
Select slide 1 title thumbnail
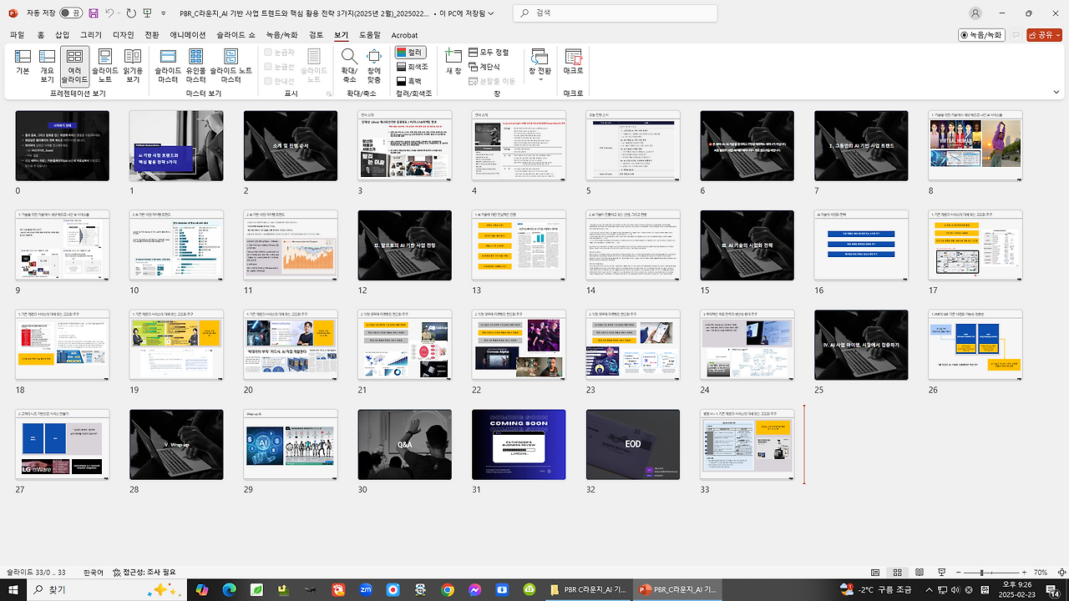click(176, 145)
